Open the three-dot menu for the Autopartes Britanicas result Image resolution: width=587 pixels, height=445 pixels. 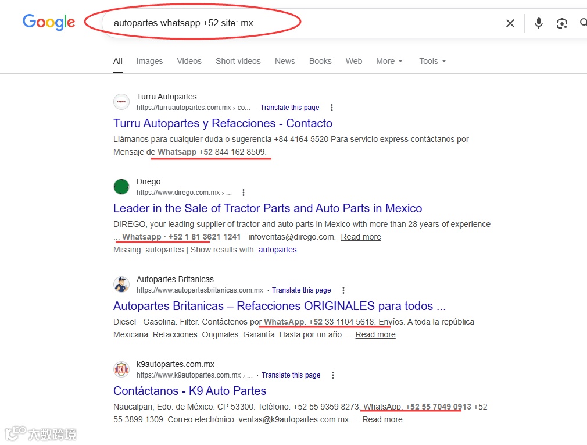coord(343,290)
